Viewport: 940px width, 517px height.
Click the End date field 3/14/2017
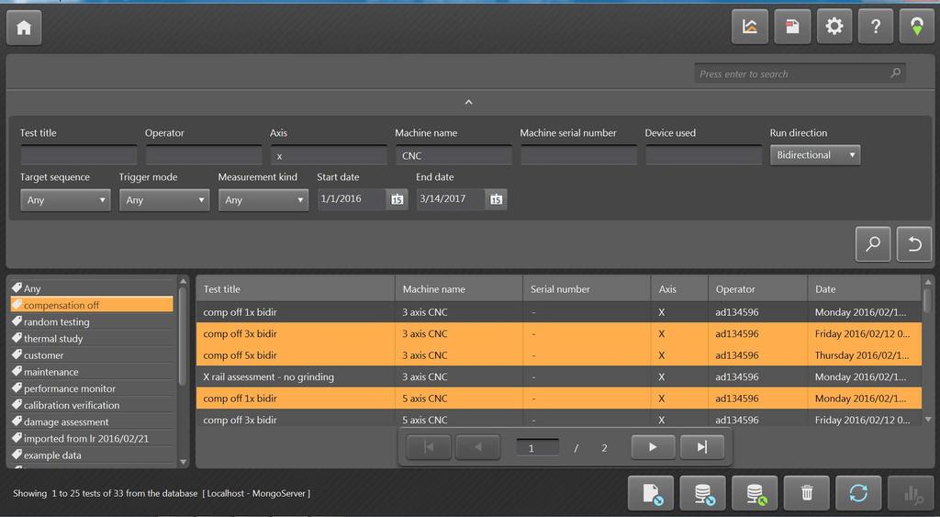(452, 199)
